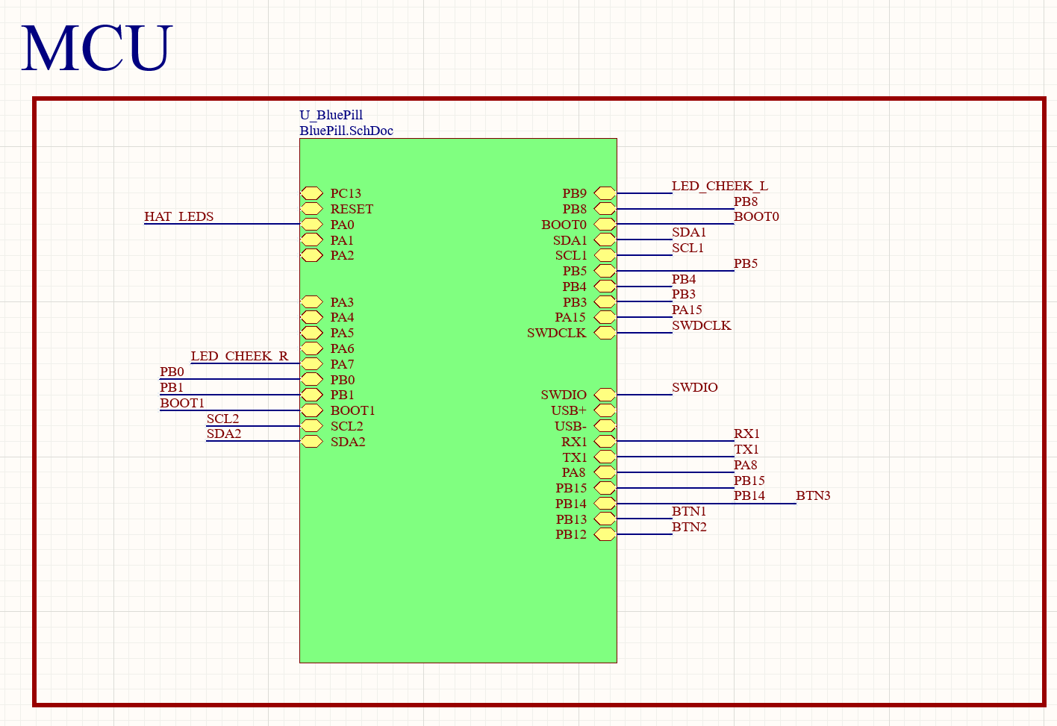Select the PB12 sheet entry port icon
Screen dimensions: 1057x726
tap(605, 534)
